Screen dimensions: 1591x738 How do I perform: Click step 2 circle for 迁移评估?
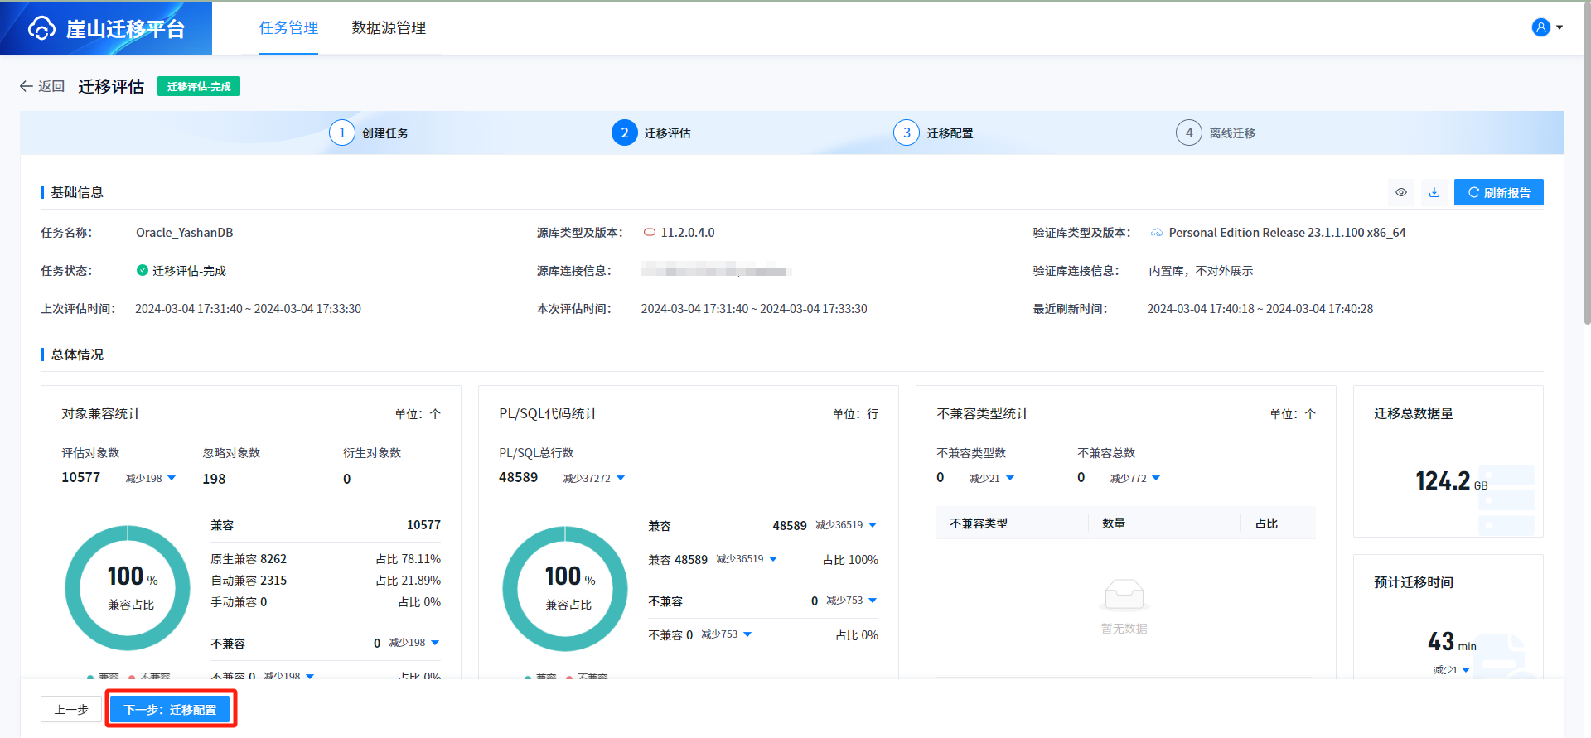625,133
